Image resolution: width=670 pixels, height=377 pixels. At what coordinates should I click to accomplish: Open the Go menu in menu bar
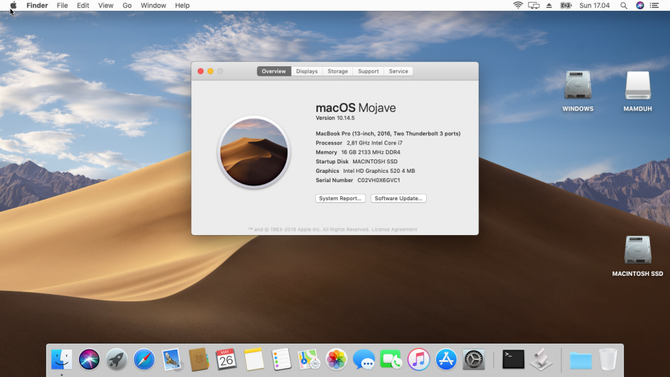pos(127,5)
